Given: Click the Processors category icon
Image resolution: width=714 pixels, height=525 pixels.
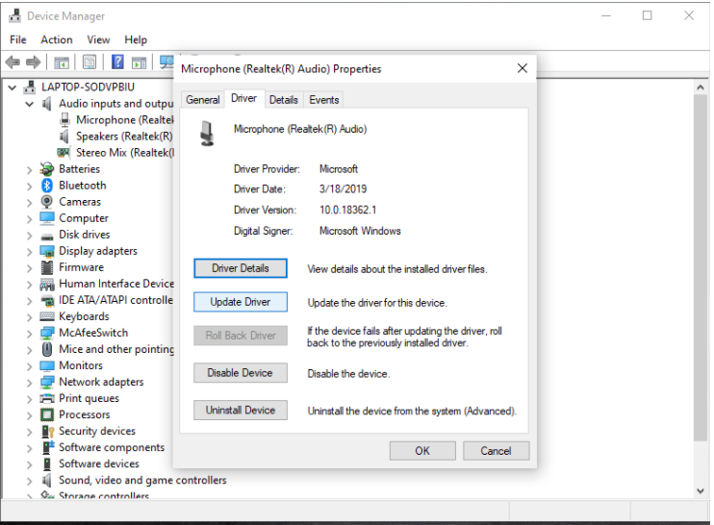Looking at the screenshot, I should pos(47,415).
